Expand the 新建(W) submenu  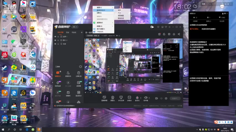104,26
